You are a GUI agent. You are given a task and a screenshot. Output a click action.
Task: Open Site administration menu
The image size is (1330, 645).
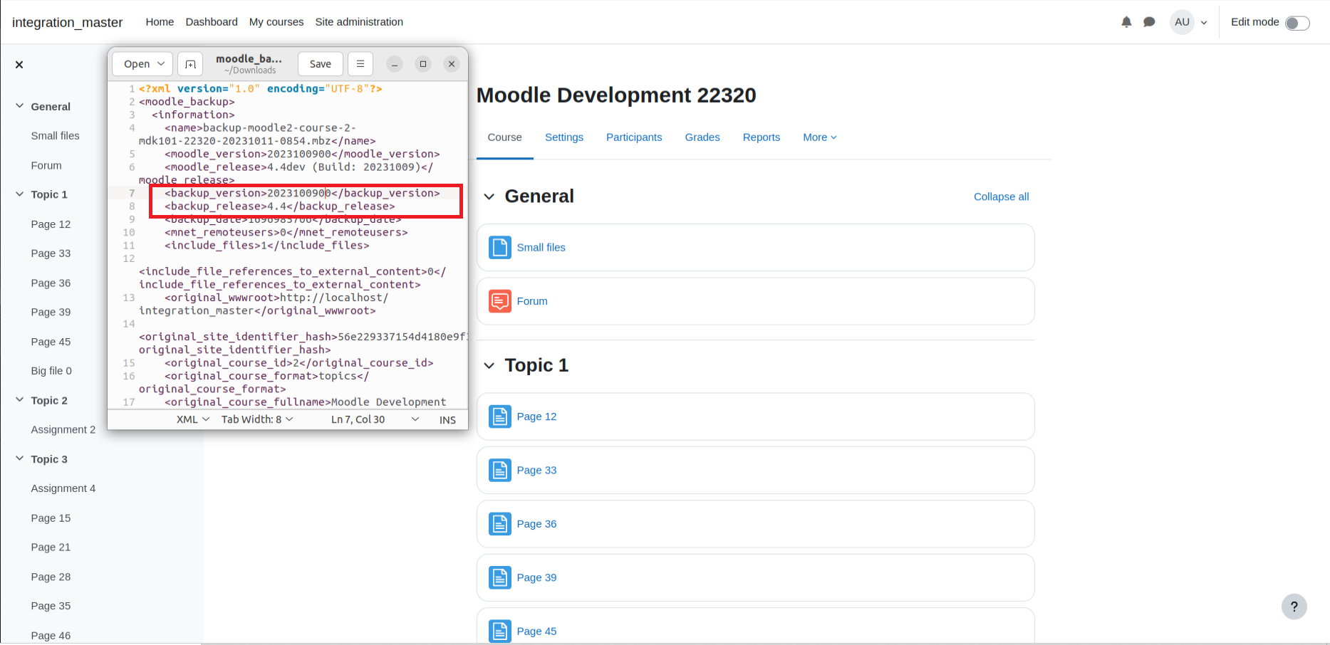point(359,22)
